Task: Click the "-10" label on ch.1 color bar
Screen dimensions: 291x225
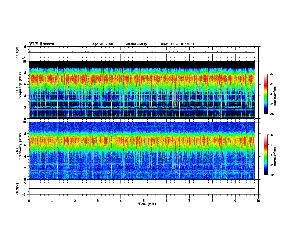Action: click(272, 114)
